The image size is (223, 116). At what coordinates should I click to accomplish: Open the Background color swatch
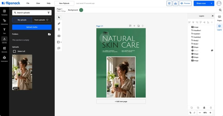(x=81, y=10)
